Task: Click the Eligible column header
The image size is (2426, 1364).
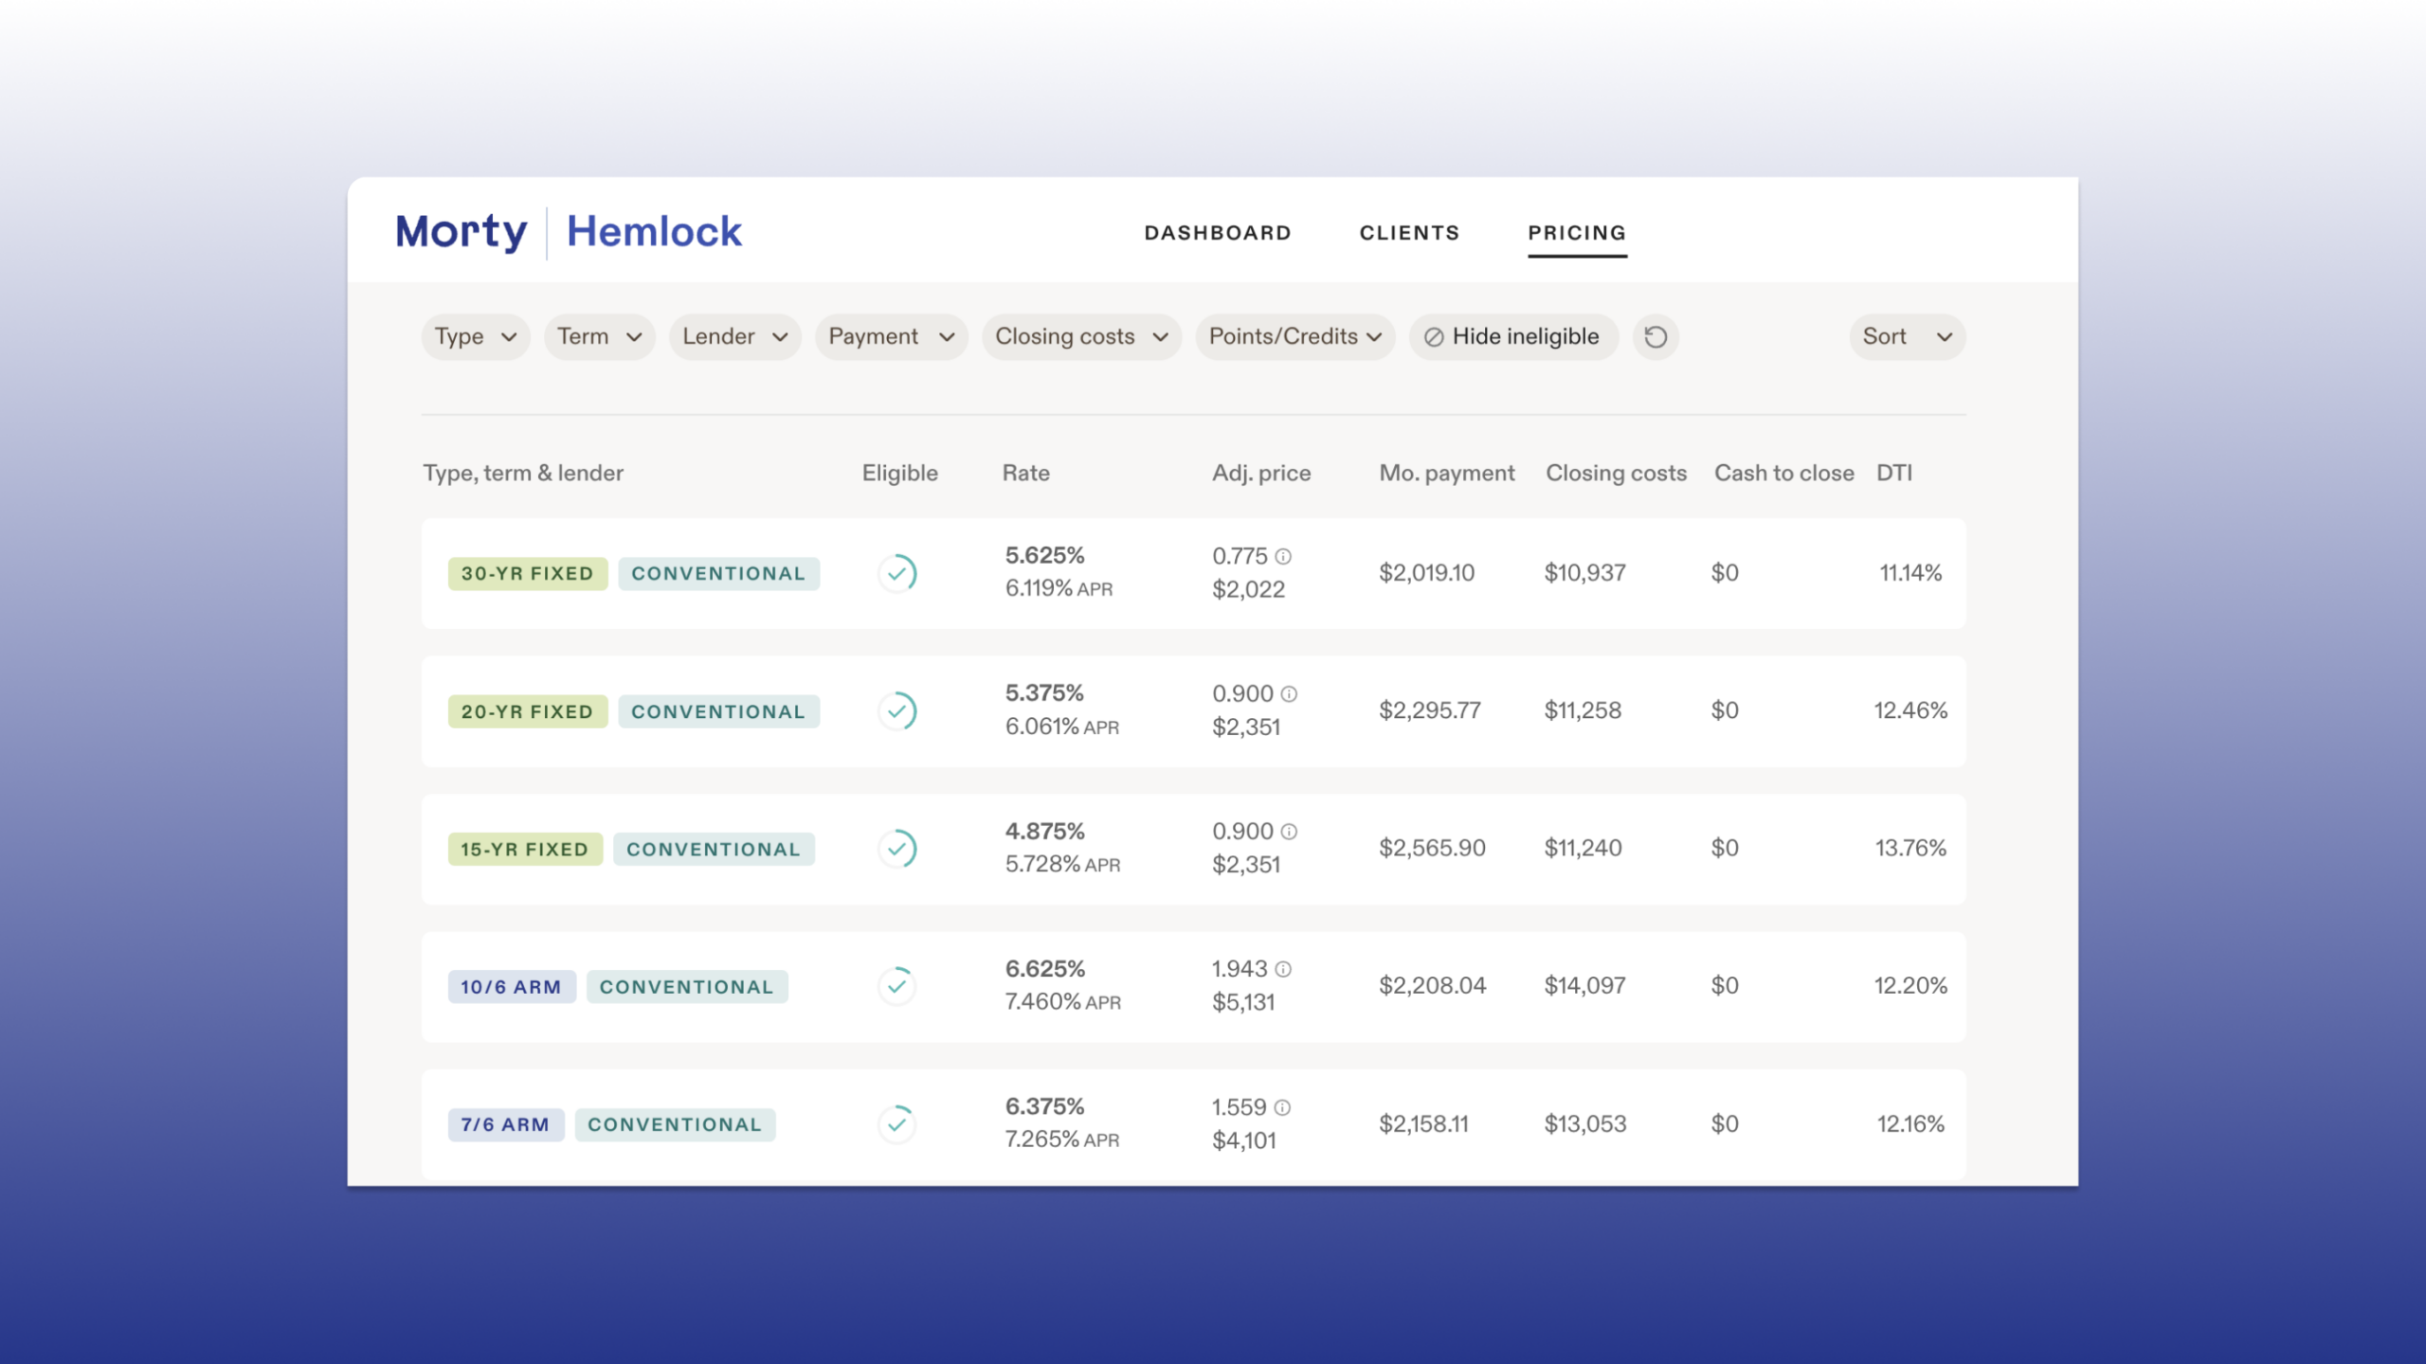Action: pyautogui.click(x=900, y=473)
